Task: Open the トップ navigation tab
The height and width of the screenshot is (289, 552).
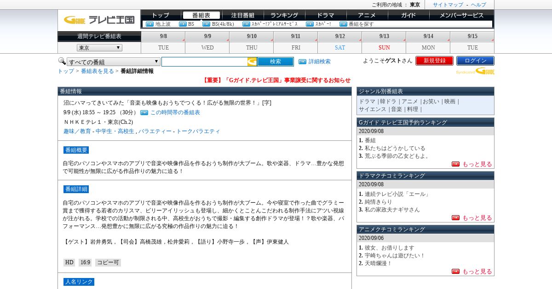Action: tap(161, 15)
